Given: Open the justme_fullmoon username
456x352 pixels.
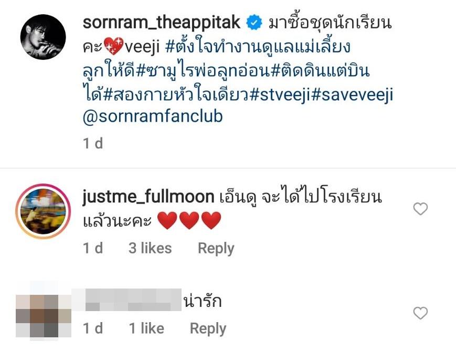Looking at the screenshot, I should click(149, 197).
